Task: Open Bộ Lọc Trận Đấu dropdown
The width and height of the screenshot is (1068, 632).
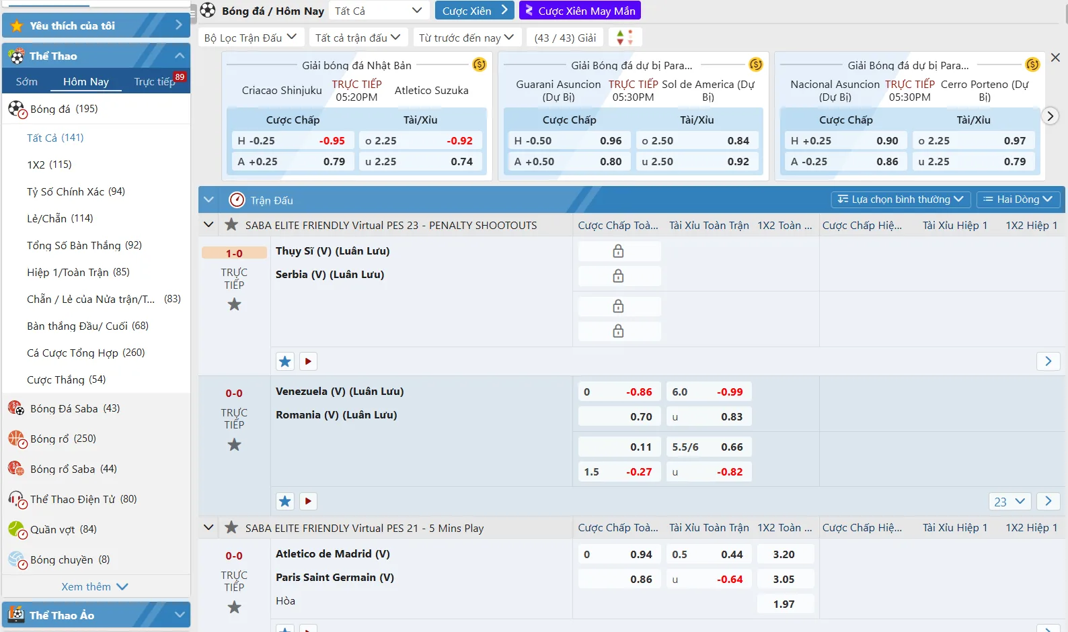Action: 251,38
